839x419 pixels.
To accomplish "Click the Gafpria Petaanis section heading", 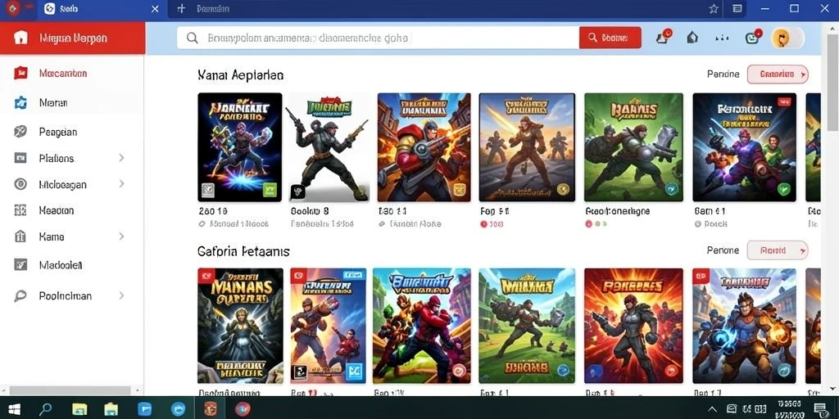I will [243, 250].
